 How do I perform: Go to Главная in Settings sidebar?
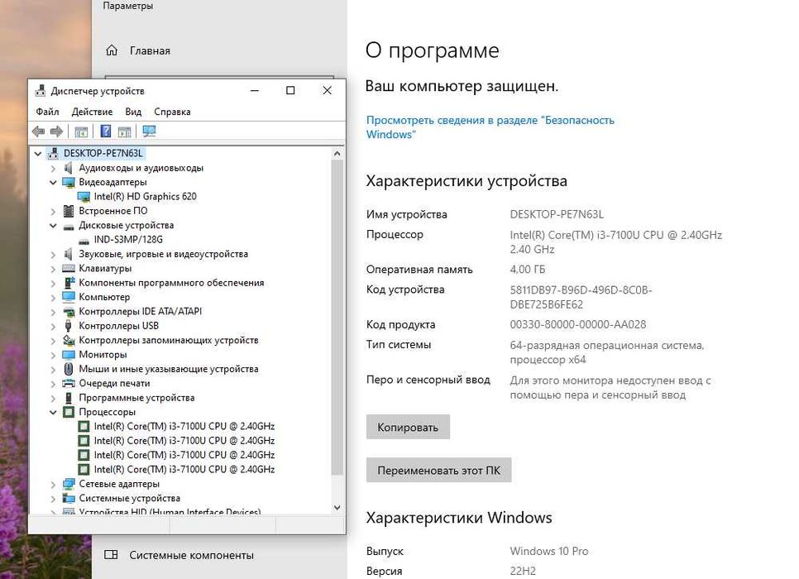click(x=150, y=50)
